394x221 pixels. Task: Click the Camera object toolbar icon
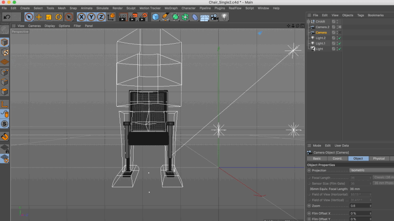coord(215,17)
